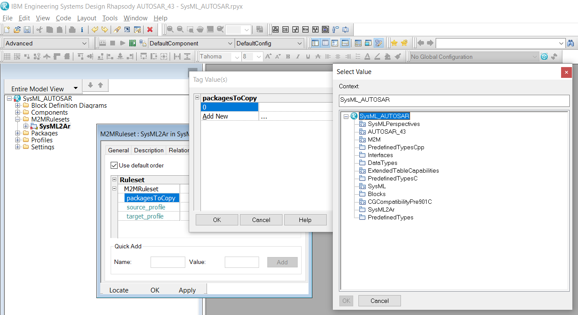Click the Run play triangle icon
This screenshot has width=578, height=315.
(x=123, y=43)
